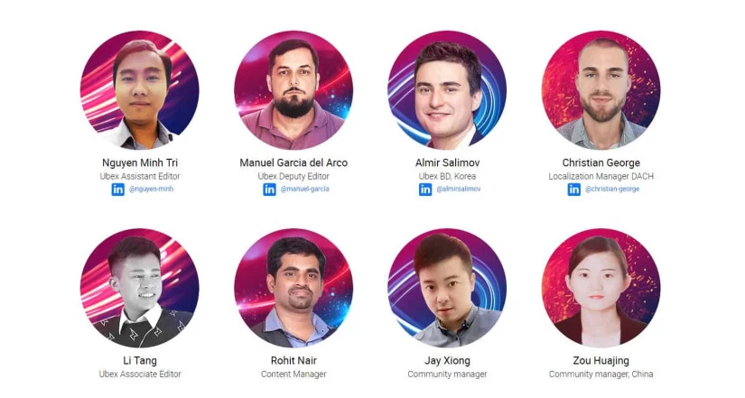Open the @manuel-garcia LinkedIn link
The width and height of the screenshot is (745, 398).
(x=304, y=189)
